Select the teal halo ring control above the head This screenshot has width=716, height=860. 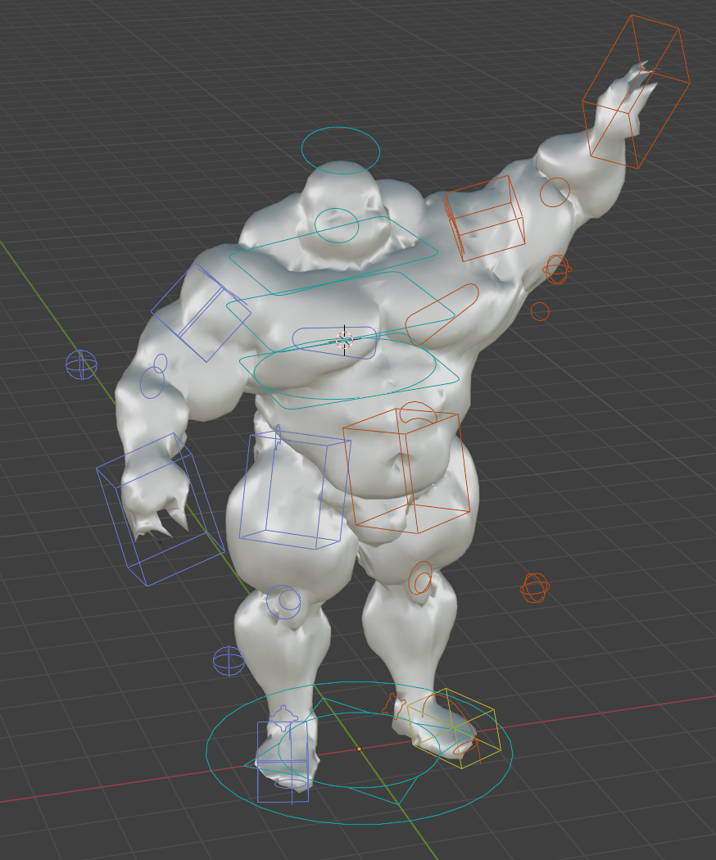340,150
